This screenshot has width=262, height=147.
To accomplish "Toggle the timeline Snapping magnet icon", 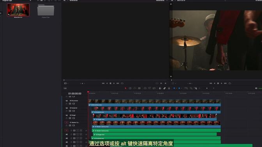I will (160, 88).
